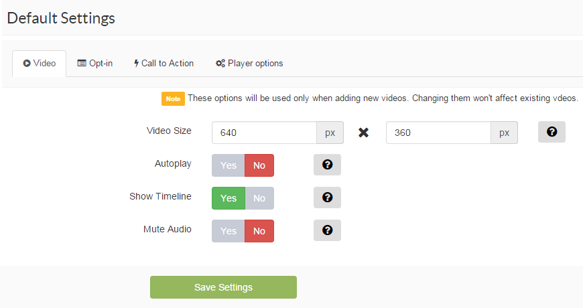The image size is (583, 308).
Task: Set Show Timeline to Yes
Action: point(228,198)
